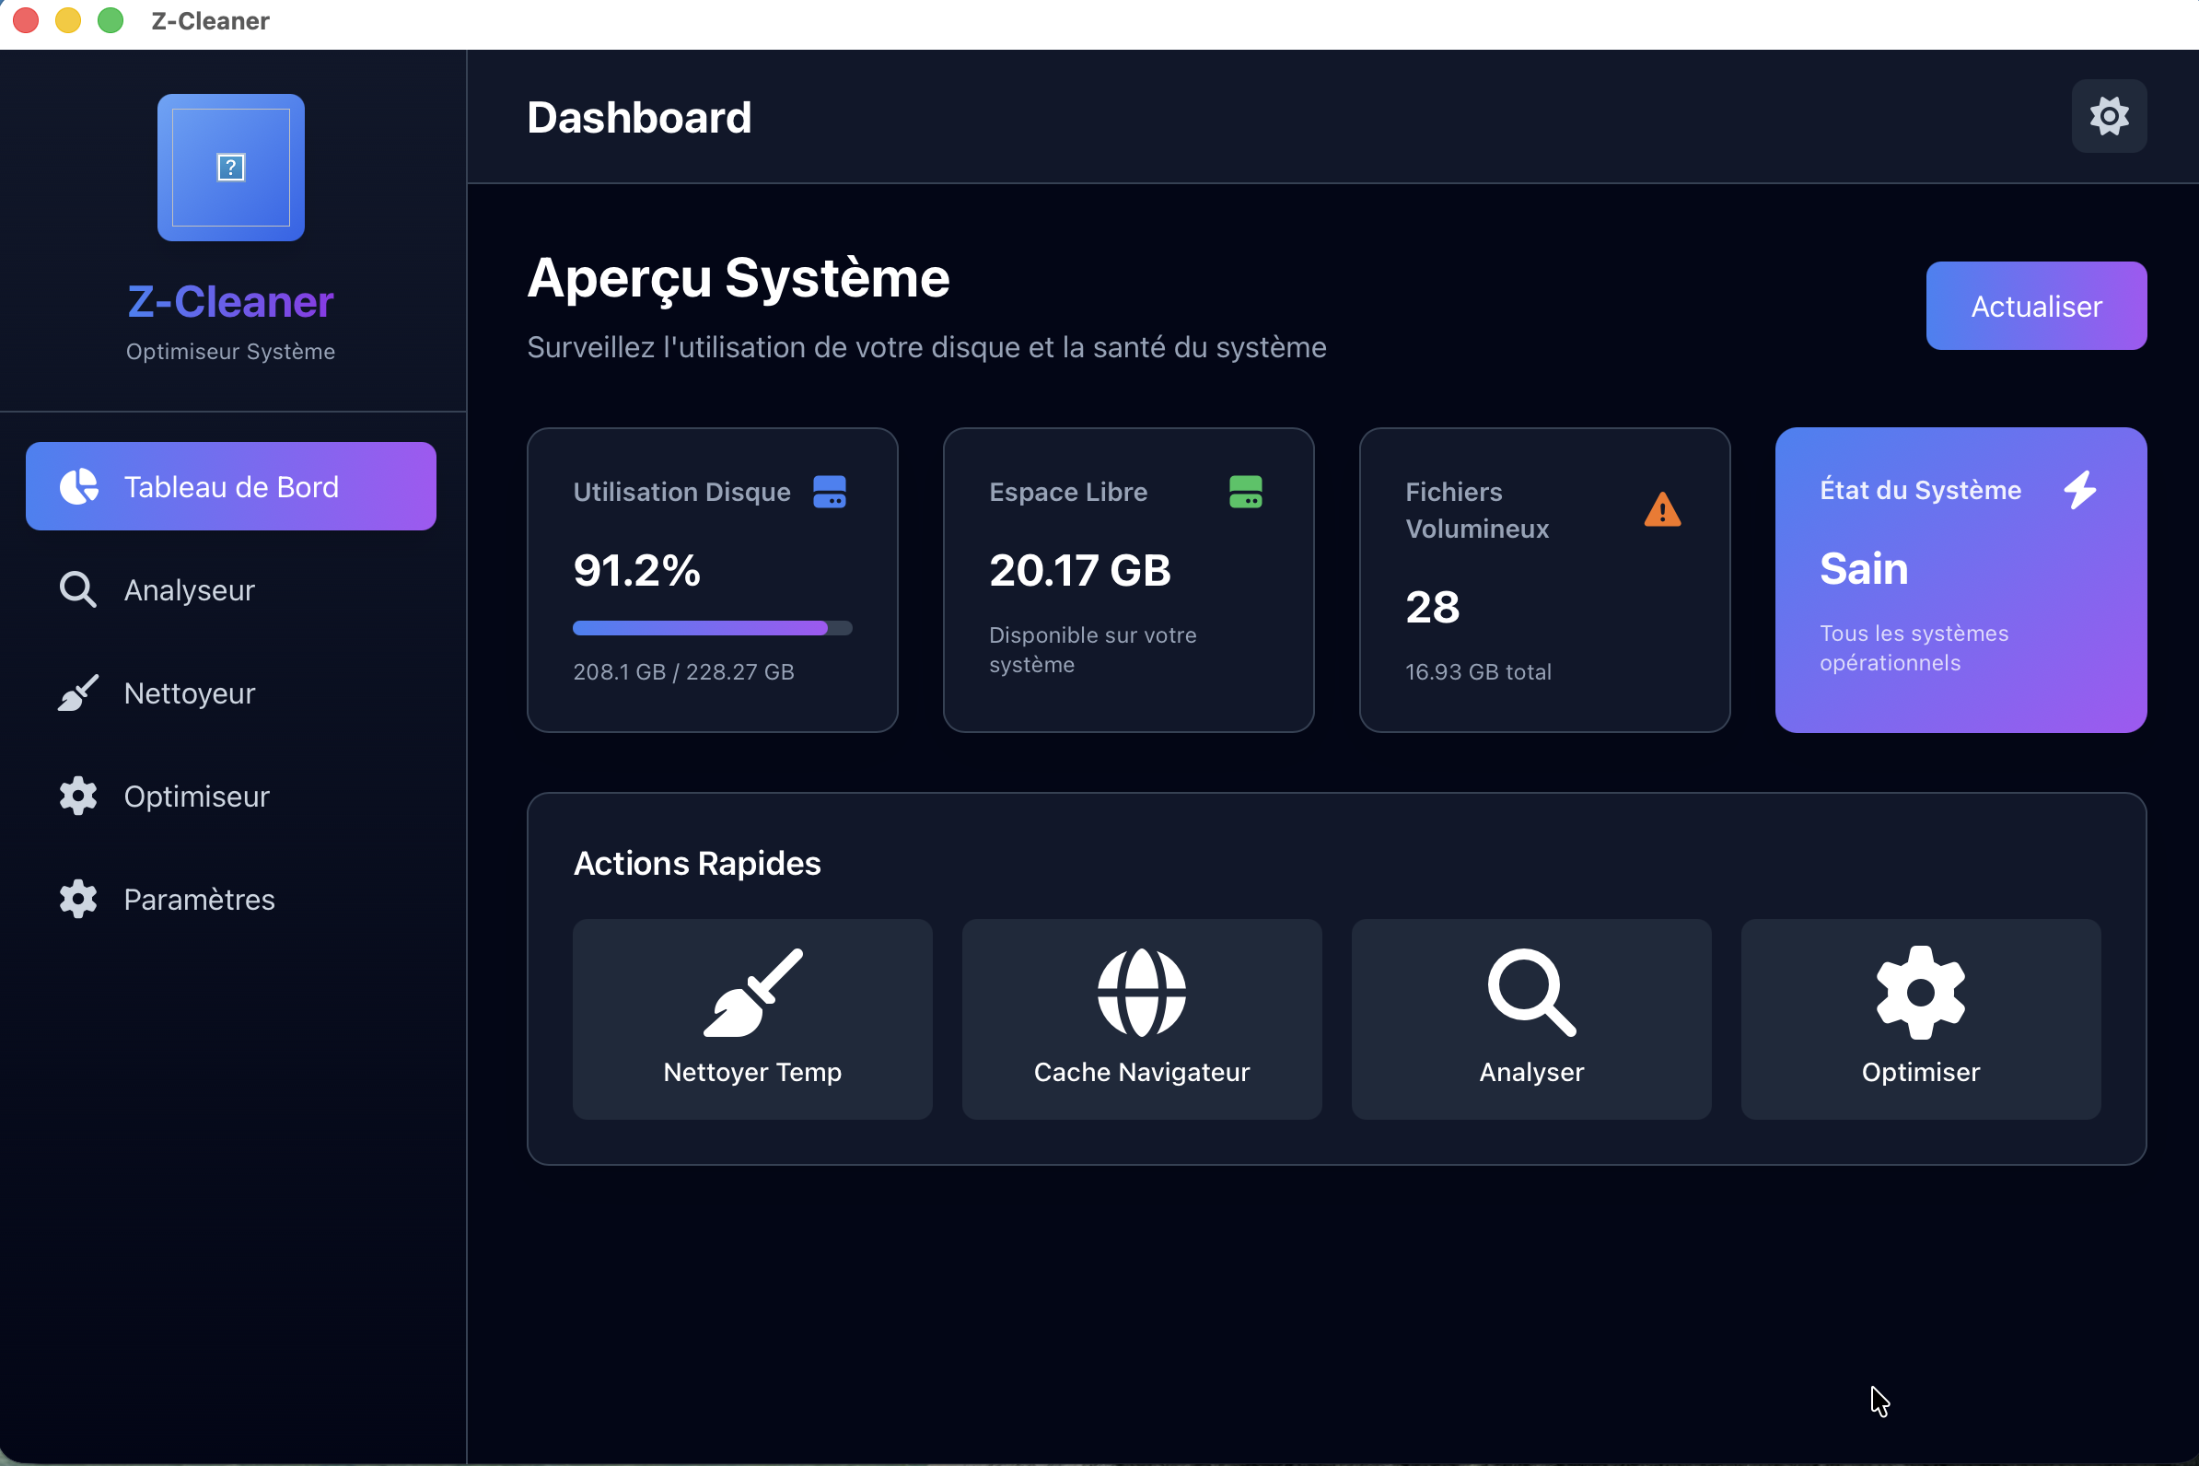Image resolution: width=2199 pixels, height=1466 pixels.
Task: Click the globe icon for Cache Navigateur
Action: [1141, 992]
